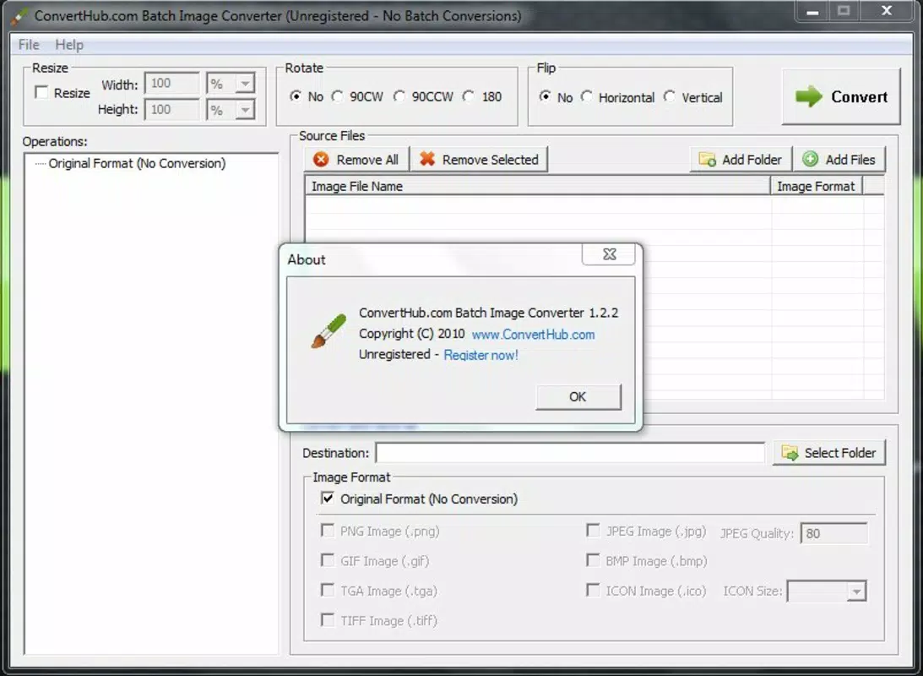
Task: Check PNG Image (.png) checkbox
Action: [328, 531]
